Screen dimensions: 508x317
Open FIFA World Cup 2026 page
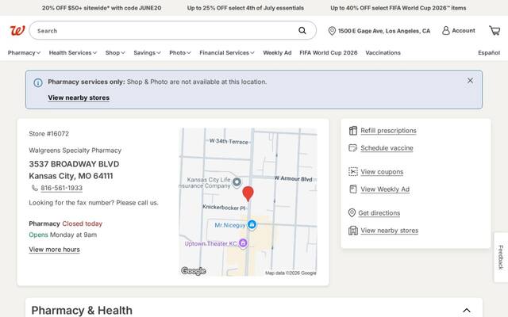point(329,53)
